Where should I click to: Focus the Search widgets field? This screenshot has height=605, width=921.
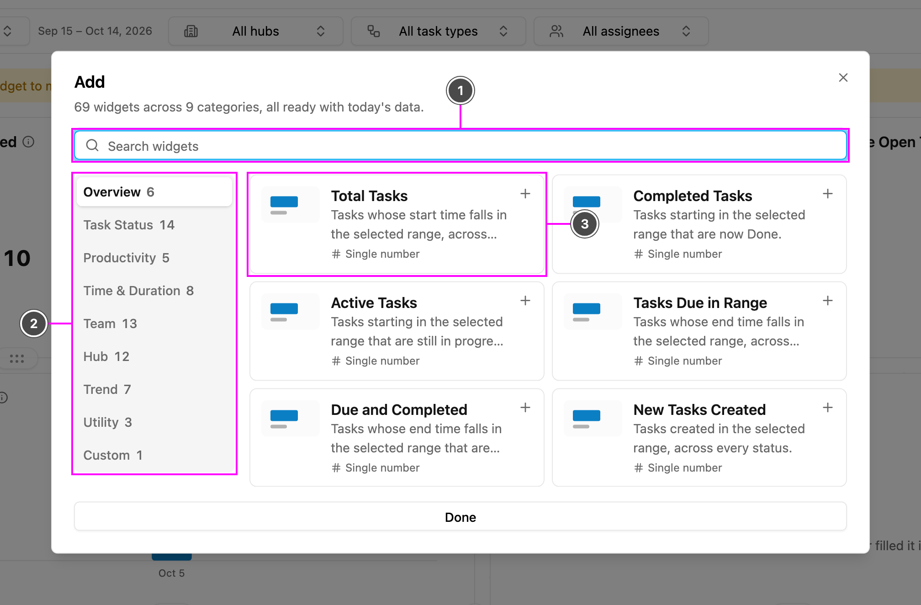(x=460, y=146)
